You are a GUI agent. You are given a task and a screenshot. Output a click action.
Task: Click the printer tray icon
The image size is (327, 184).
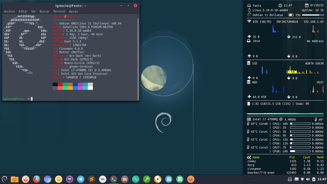(x=290, y=179)
